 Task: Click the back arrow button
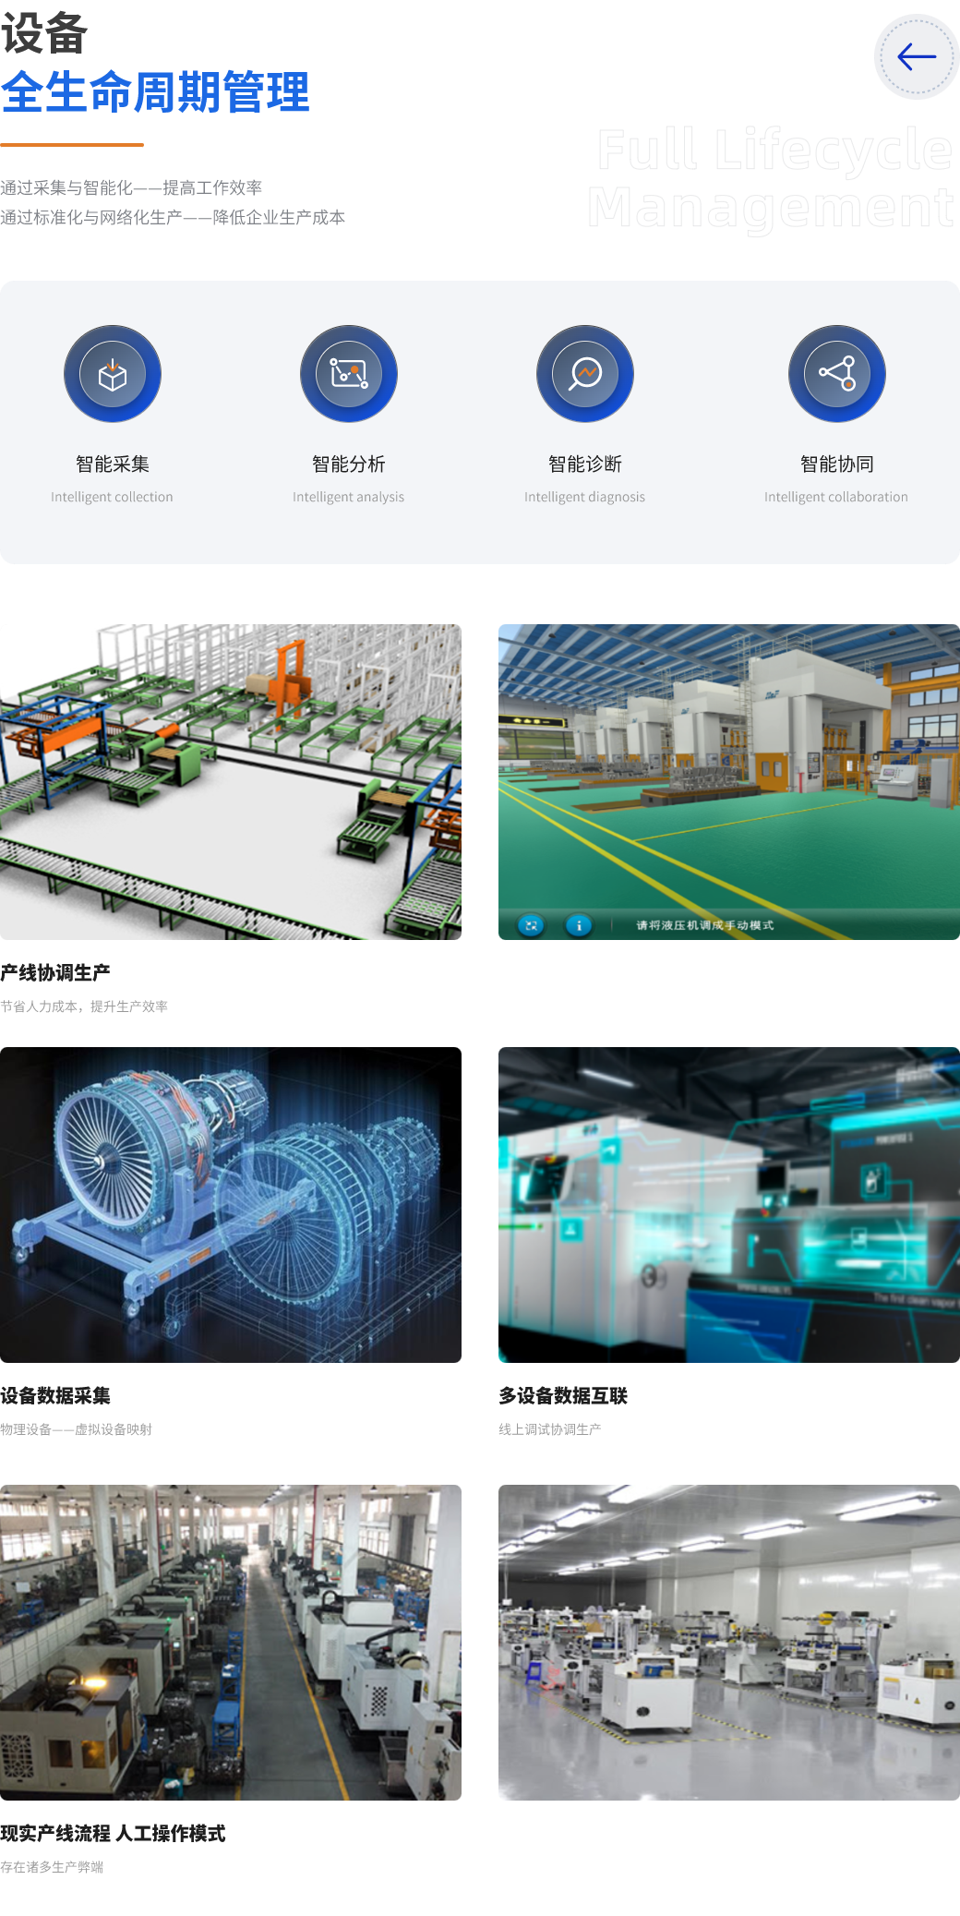[917, 57]
